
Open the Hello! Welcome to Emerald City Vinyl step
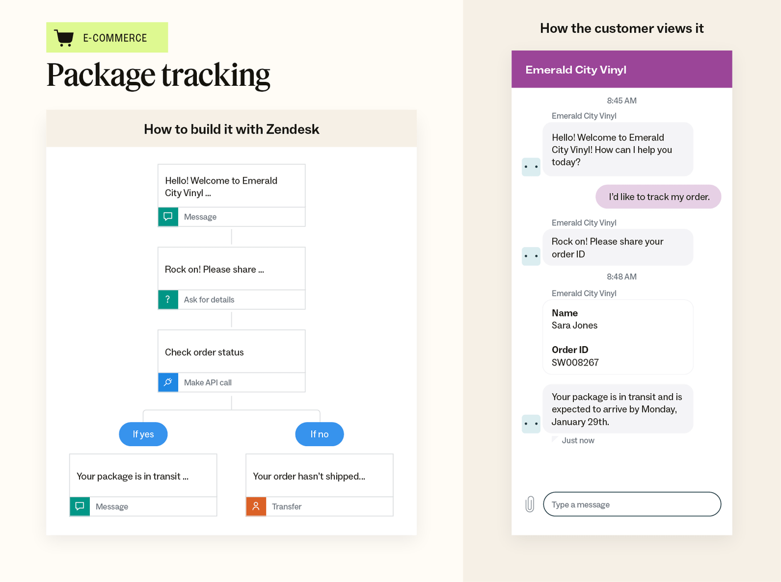tap(232, 195)
